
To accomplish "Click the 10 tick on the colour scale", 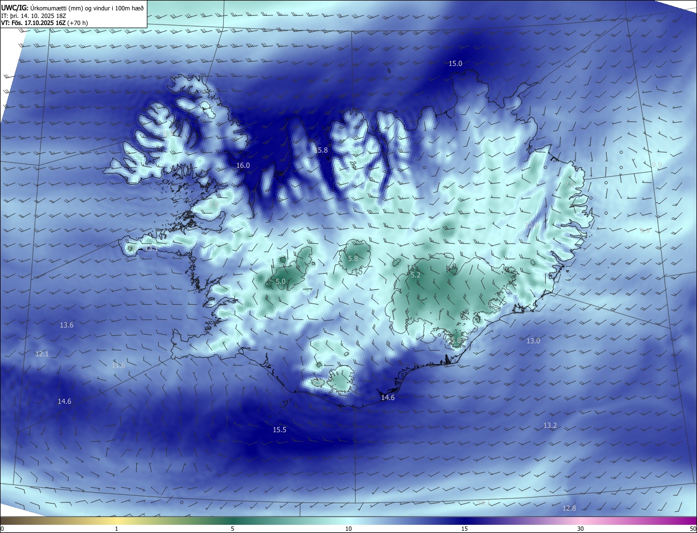I will click(348, 529).
